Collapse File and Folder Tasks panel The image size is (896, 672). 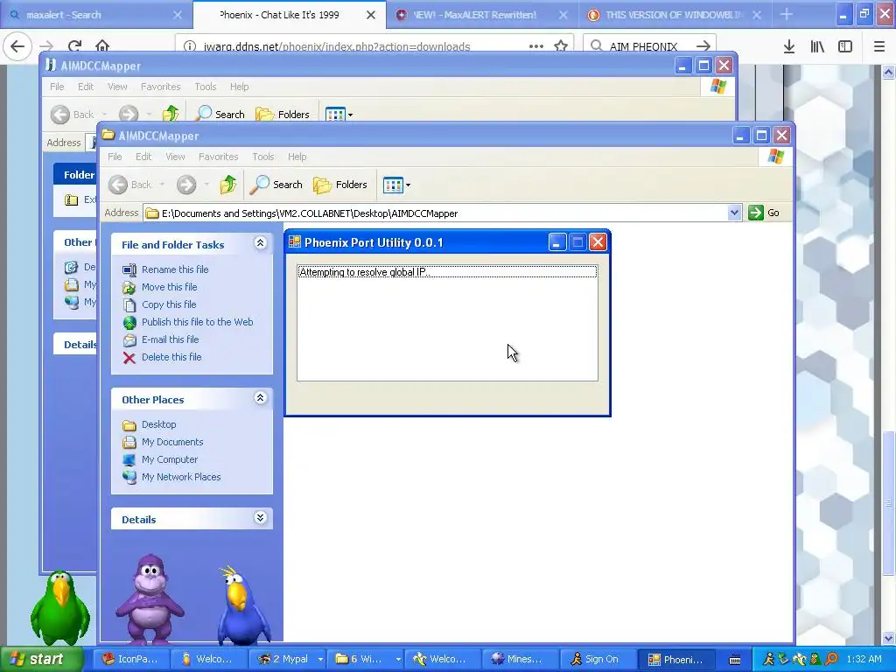point(260,243)
